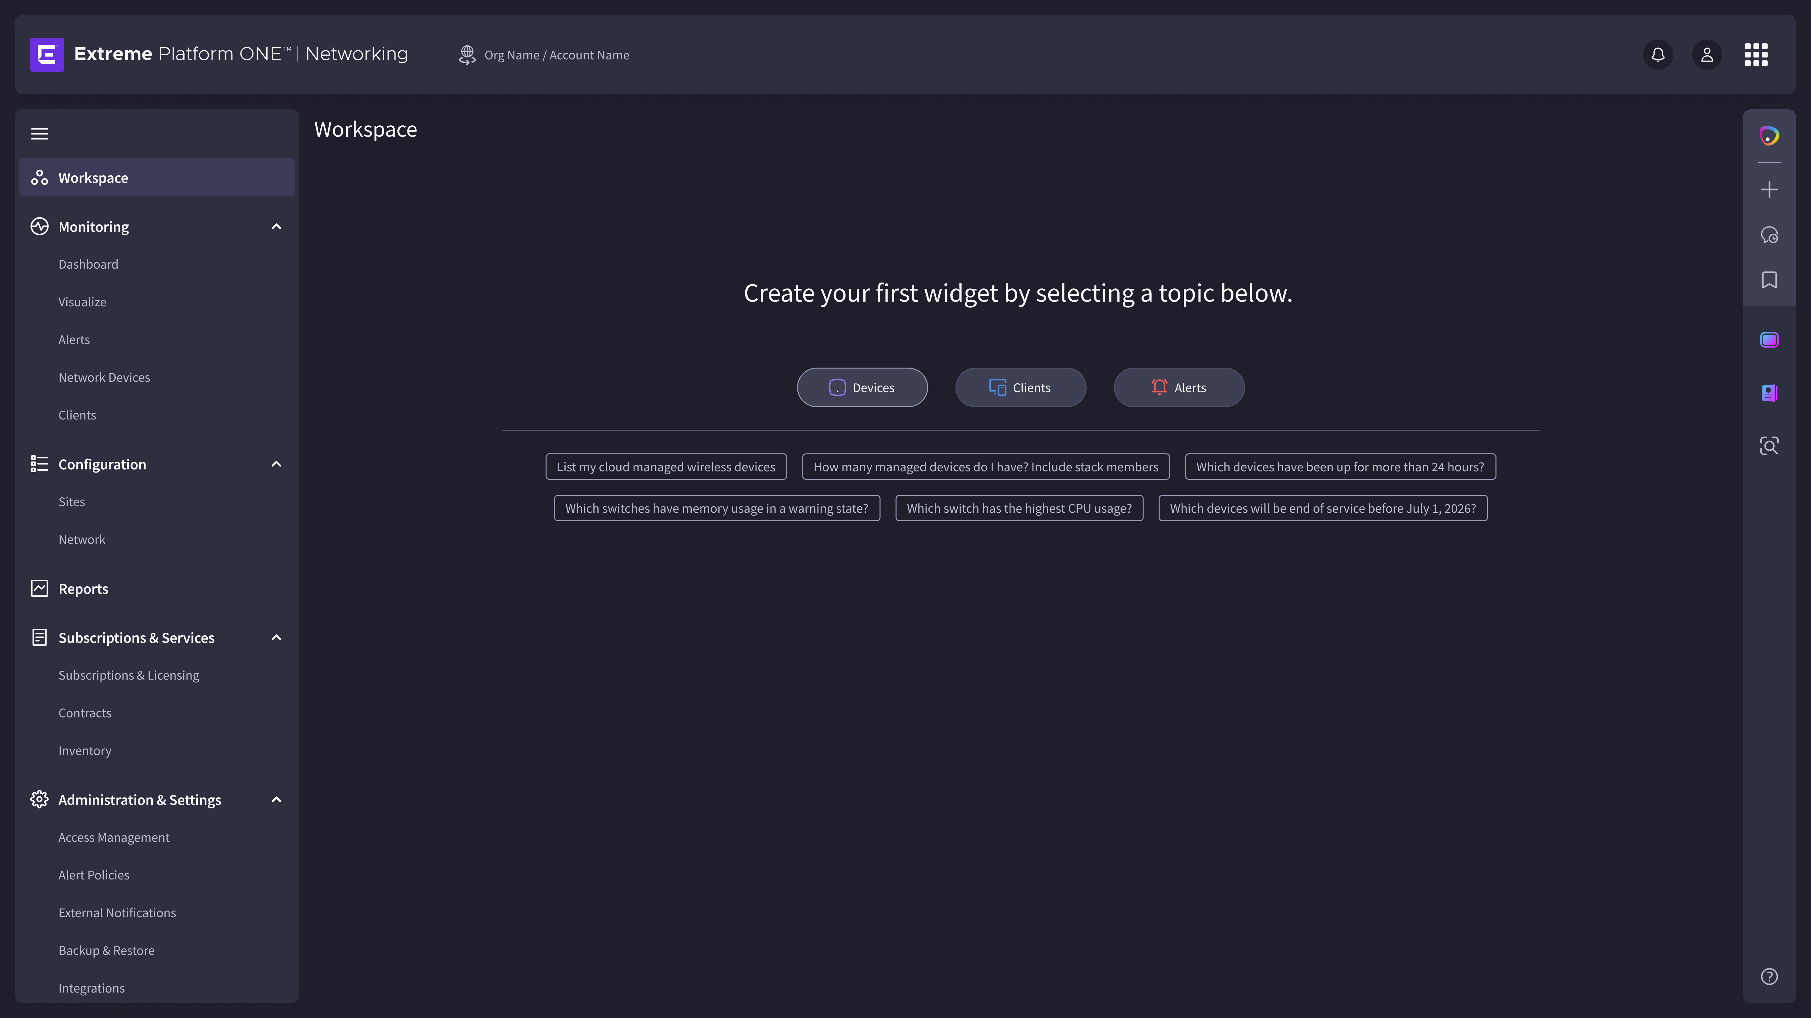The image size is (1811, 1018).
Task: Click the Reports chart icon
Action: tap(39, 588)
